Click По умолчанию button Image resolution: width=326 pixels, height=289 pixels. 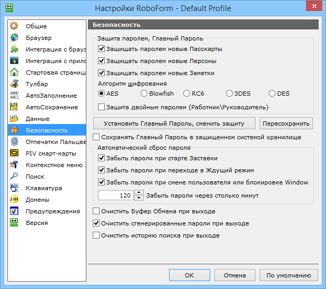coord(289,275)
